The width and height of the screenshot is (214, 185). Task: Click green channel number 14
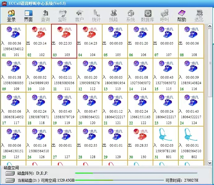(131, 89)
